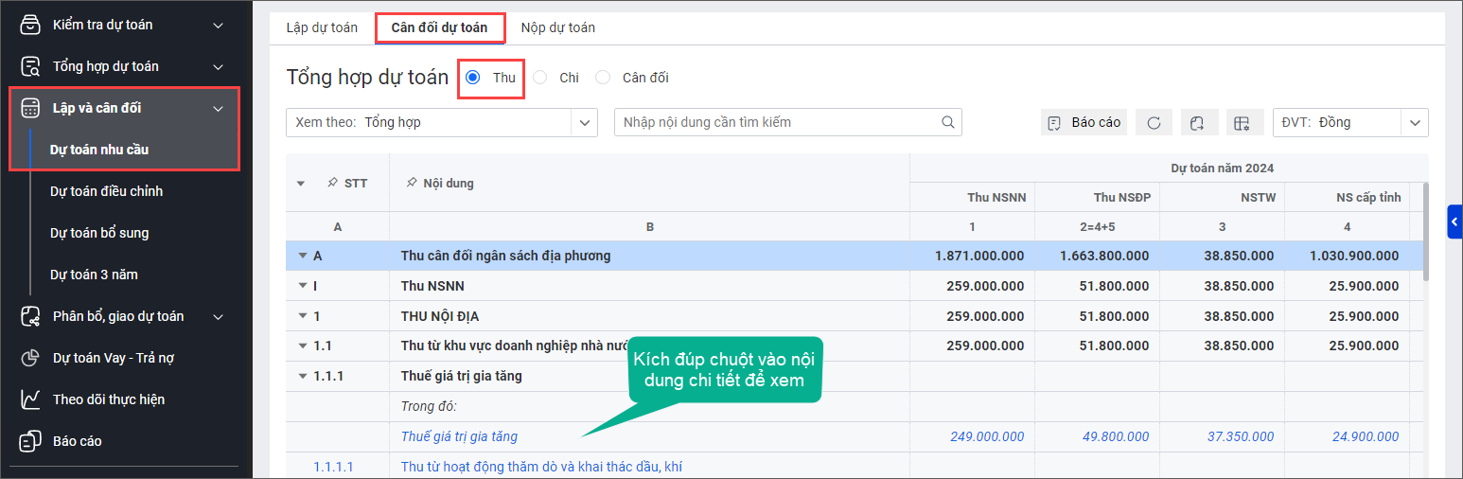This screenshot has height=479, width=1463.
Task: Click the pin icon beside Nội dung
Action: pos(411,183)
